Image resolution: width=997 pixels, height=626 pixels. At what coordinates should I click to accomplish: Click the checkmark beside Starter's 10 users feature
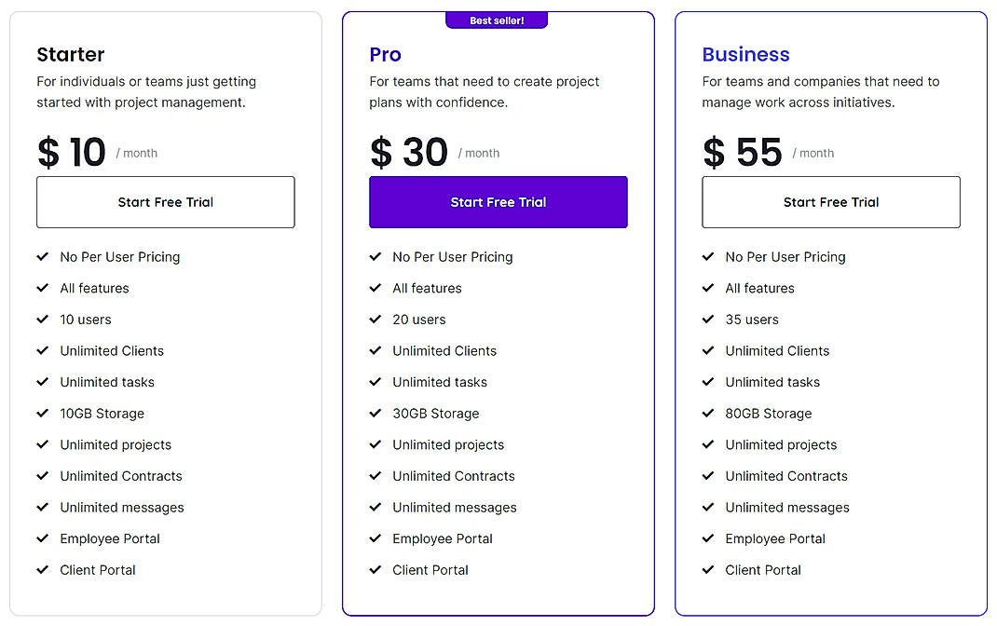click(43, 319)
